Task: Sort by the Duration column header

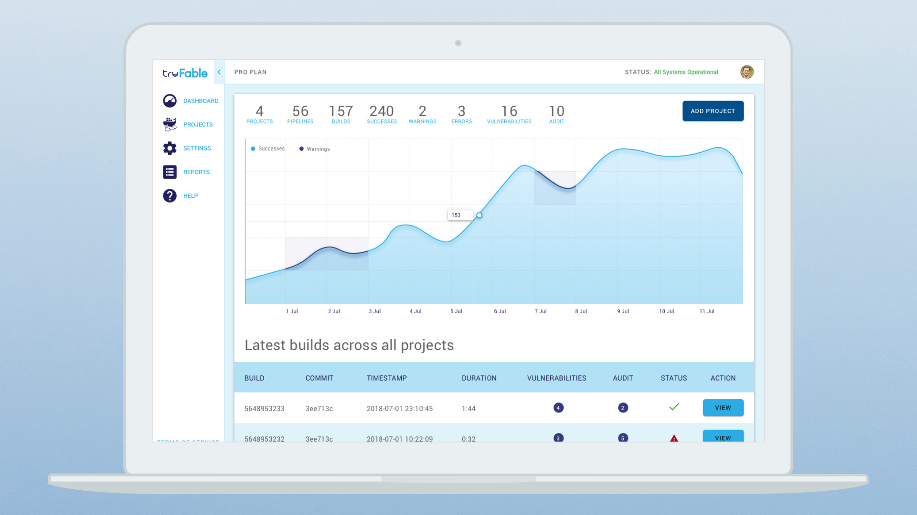Action: [479, 378]
